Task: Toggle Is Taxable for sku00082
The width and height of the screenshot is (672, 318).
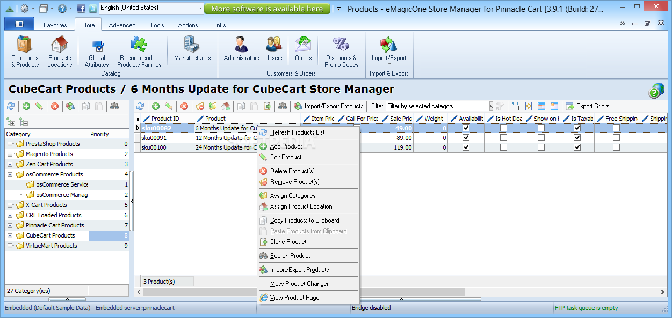Action: pyautogui.click(x=577, y=128)
